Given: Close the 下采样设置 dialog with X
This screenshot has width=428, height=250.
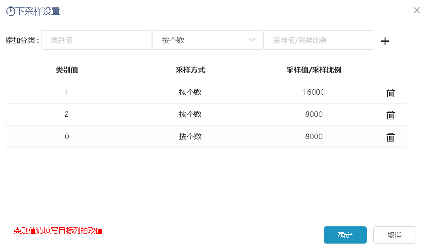Looking at the screenshot, I should 417,10.
